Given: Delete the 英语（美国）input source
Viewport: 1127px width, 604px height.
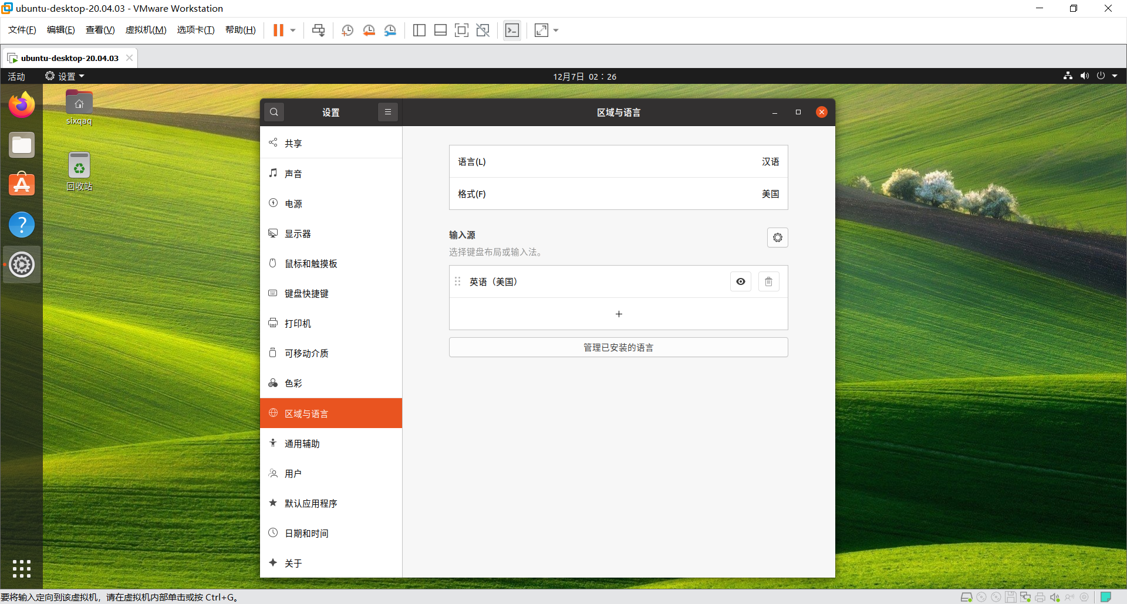Looking at the screenshot, I should click(x=768, y=281).
